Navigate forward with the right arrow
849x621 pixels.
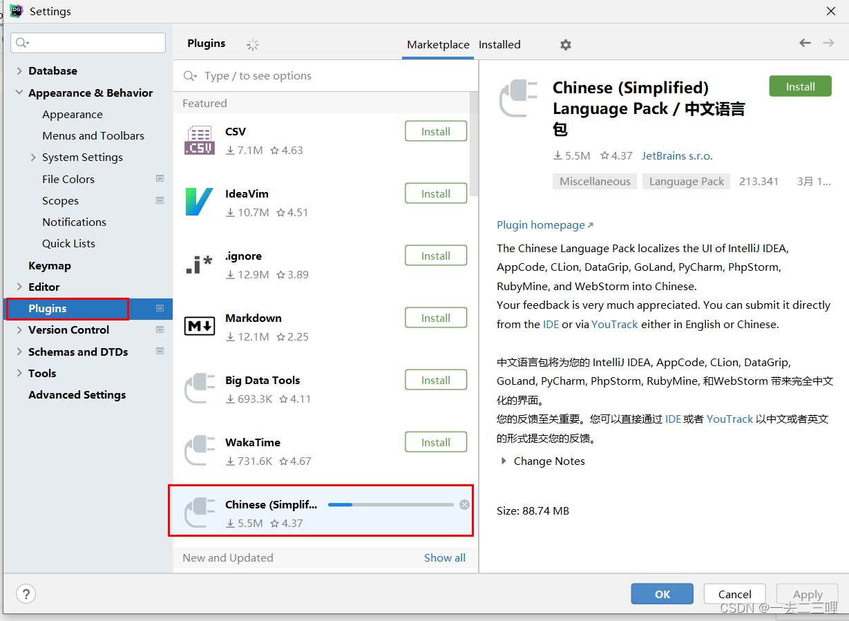click(828, 43)
